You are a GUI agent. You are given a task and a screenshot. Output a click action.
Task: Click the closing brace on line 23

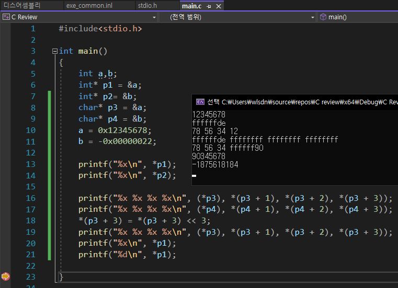pyautogui.click(x=61, y=277)
